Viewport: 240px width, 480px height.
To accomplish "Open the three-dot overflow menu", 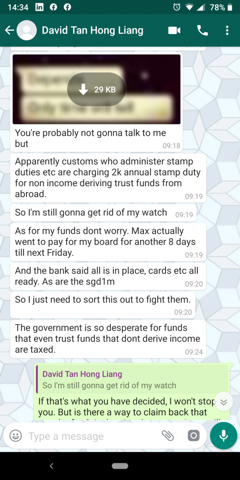I will coord(227,30).
